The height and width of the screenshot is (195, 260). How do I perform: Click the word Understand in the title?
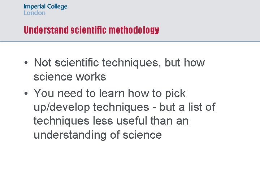[x=46, y=30]
